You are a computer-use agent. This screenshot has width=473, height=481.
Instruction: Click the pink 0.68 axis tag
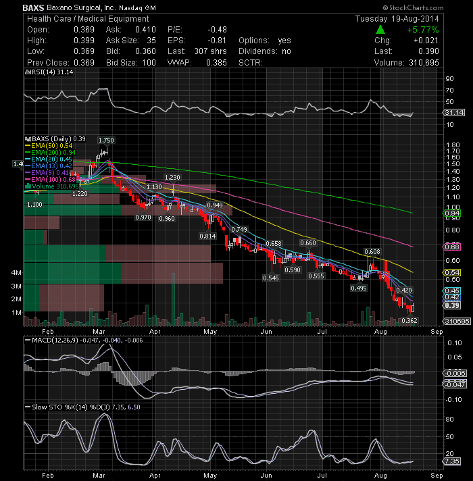[452, 247]
